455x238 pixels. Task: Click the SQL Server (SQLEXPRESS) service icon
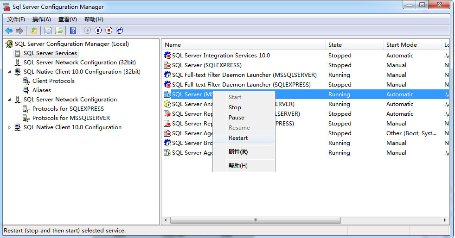[167, 65]
